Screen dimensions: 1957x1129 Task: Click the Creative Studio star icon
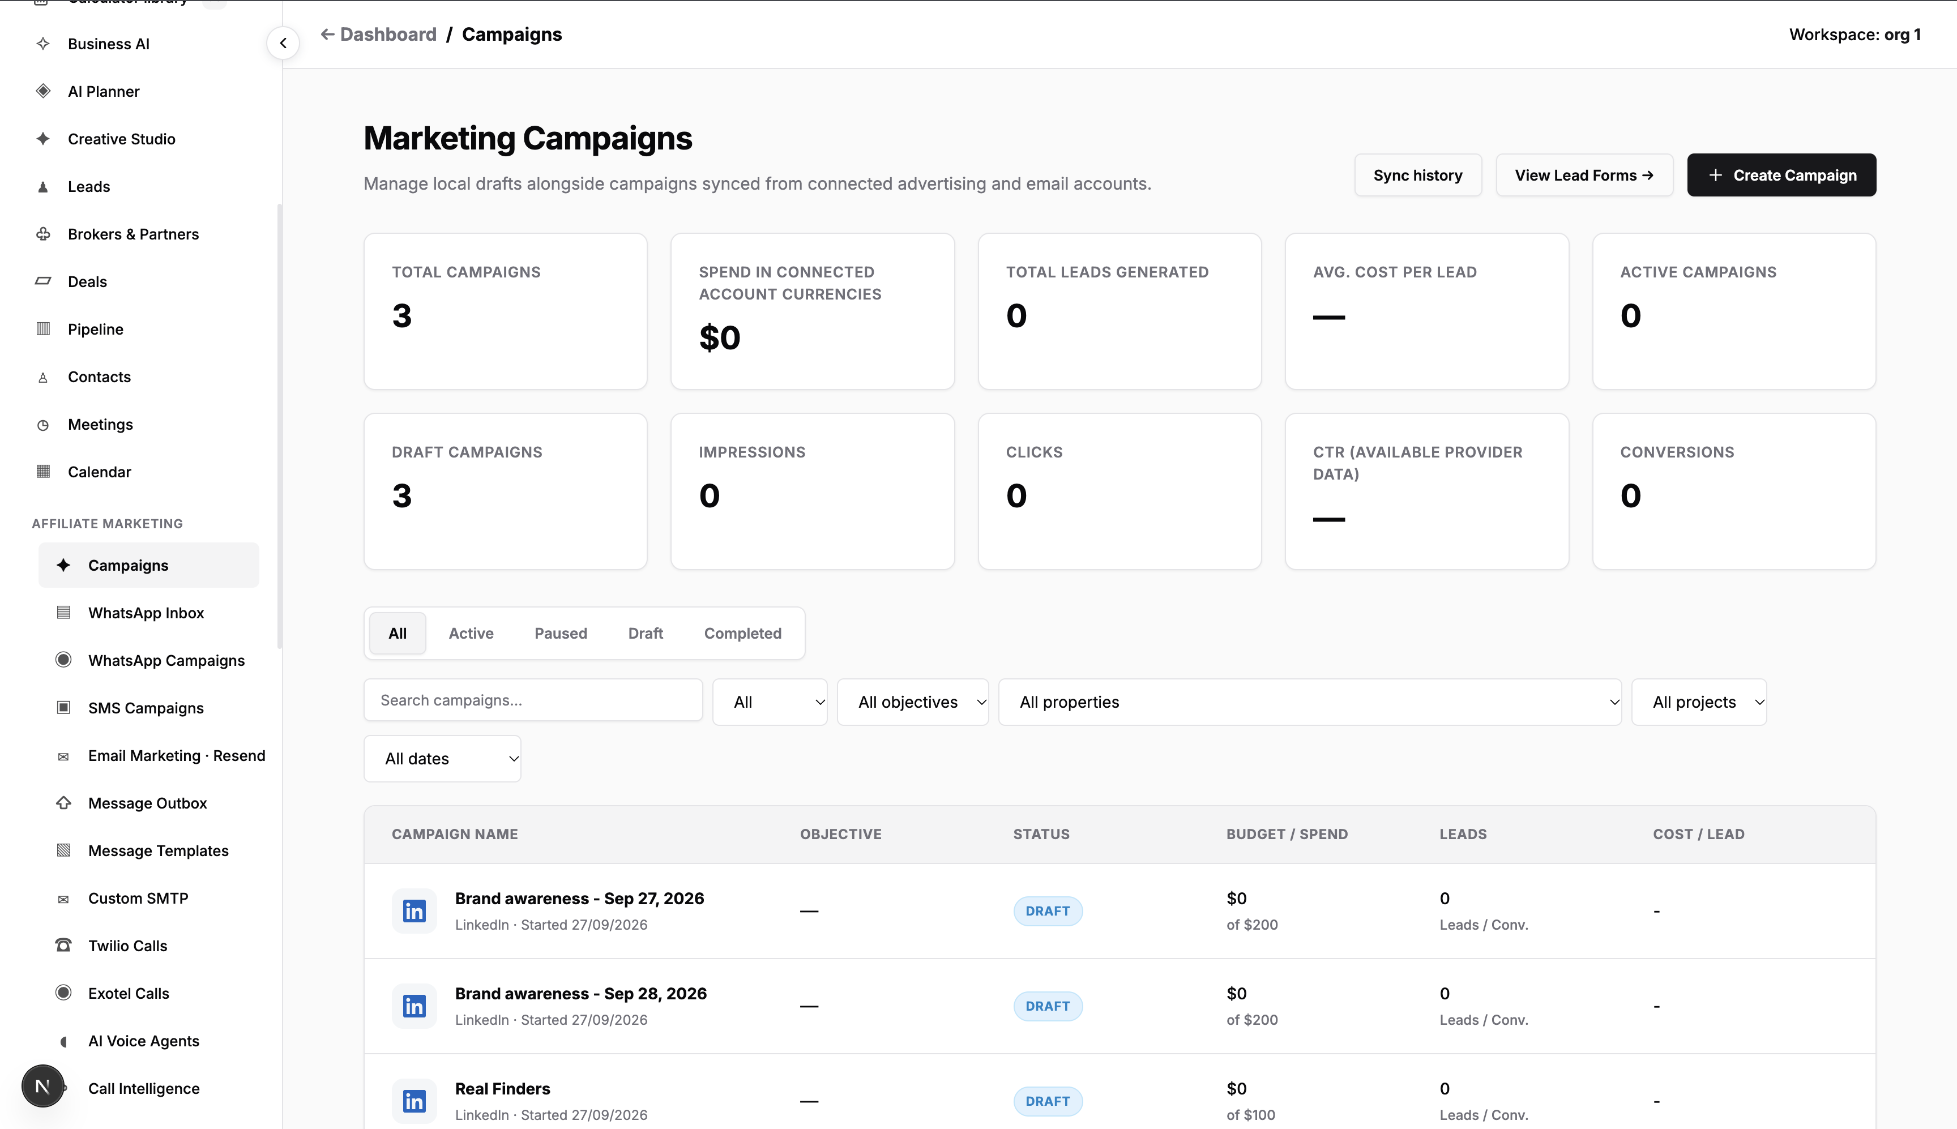(x=44, y=139)
